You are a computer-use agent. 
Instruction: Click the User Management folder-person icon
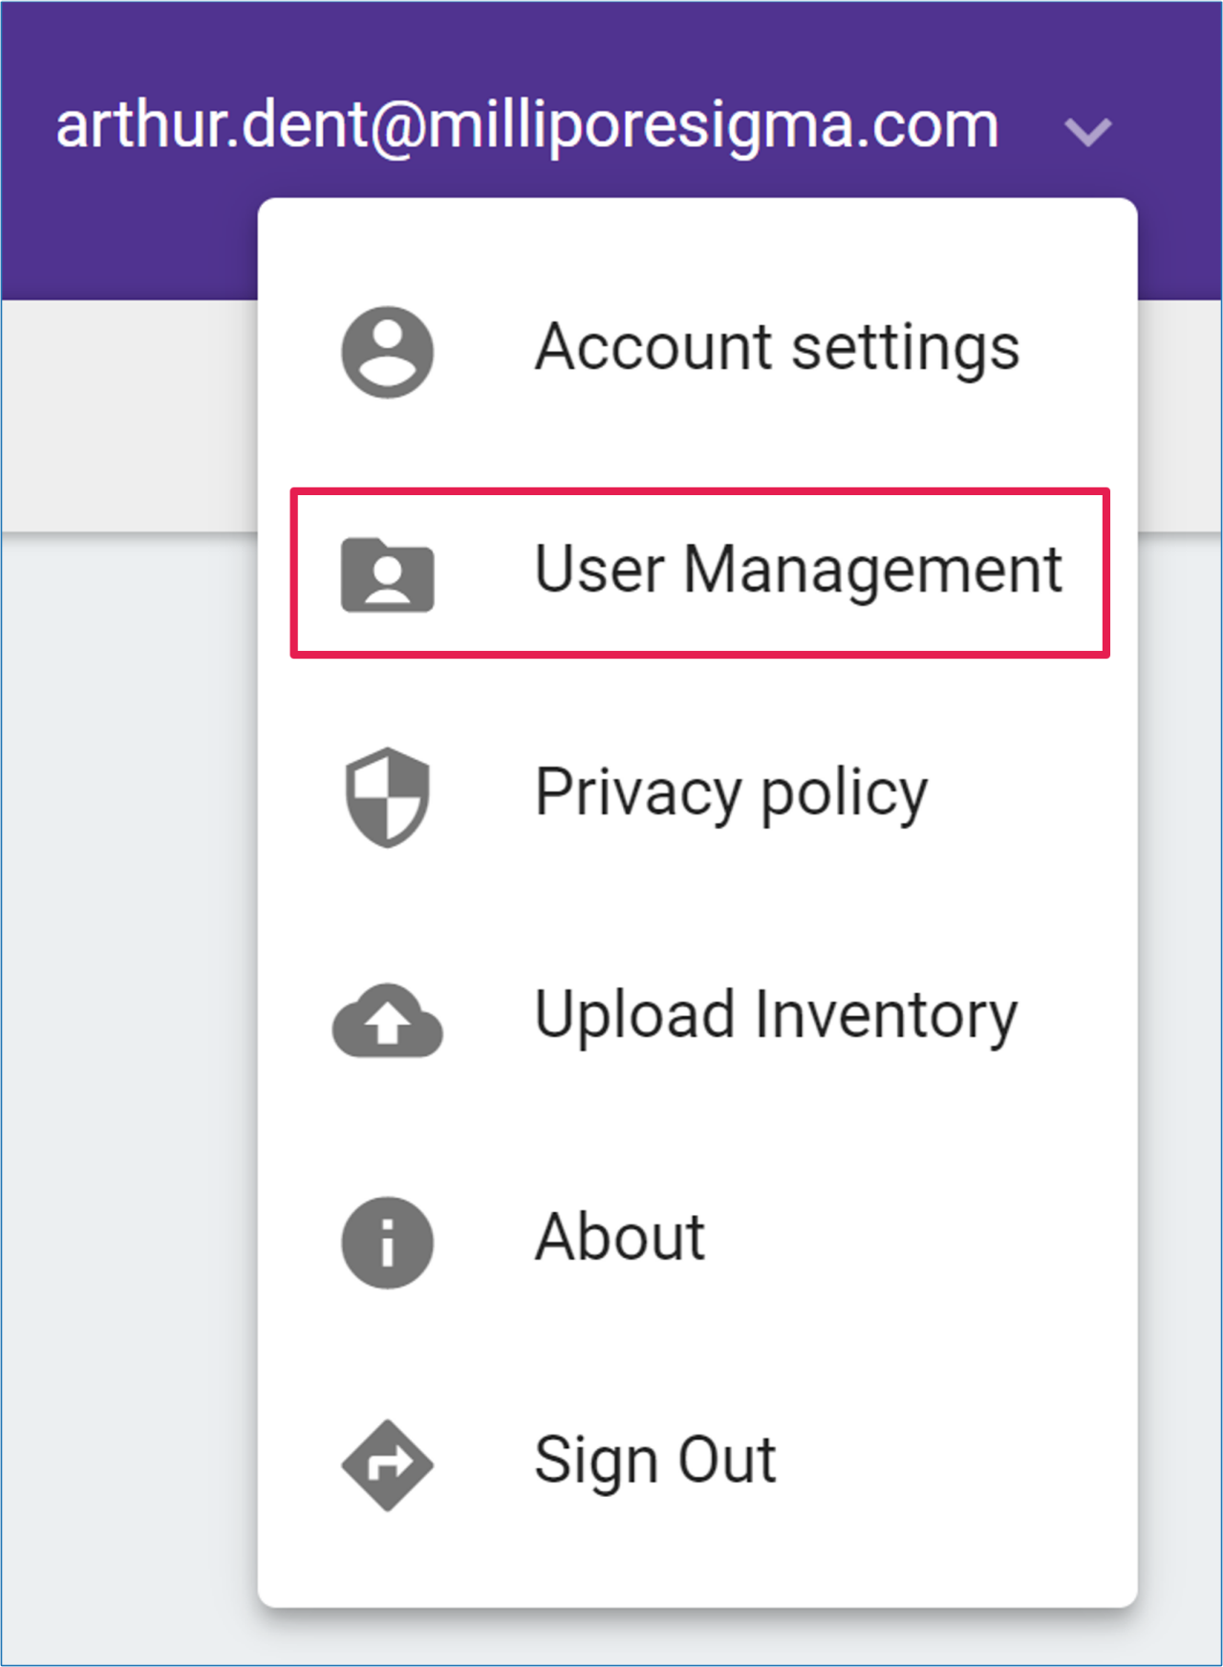[387, 574]
